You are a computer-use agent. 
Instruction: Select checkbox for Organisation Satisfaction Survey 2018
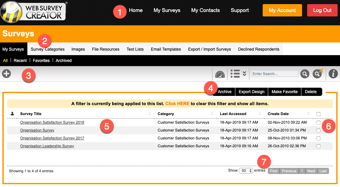tap(318, 123)
